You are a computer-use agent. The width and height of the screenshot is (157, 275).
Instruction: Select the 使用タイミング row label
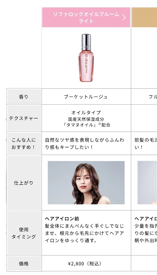[24, 233]
